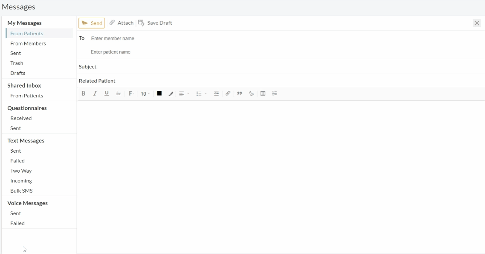Open the font family dropdown
485x254 pixels.
[x=131, y=93]
